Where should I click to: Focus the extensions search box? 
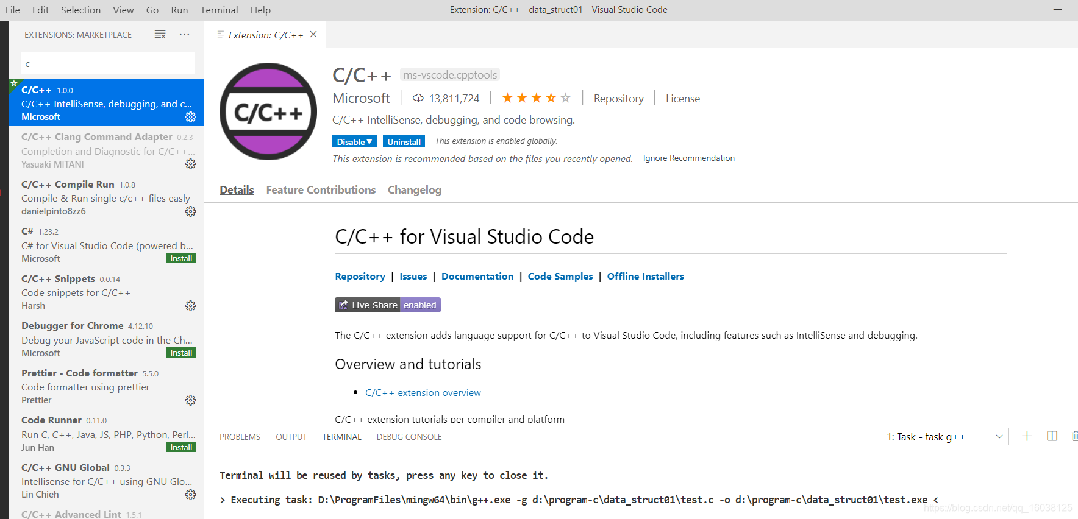[x=108, y=63]
